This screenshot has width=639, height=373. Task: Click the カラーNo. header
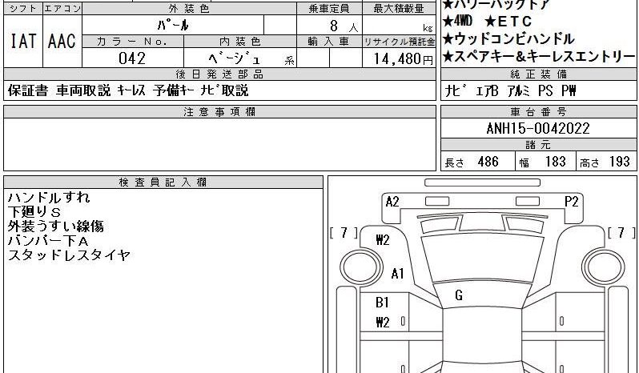click(133, 42)
